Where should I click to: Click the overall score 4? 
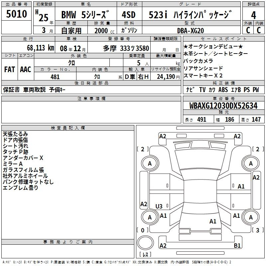pos(253,15)
